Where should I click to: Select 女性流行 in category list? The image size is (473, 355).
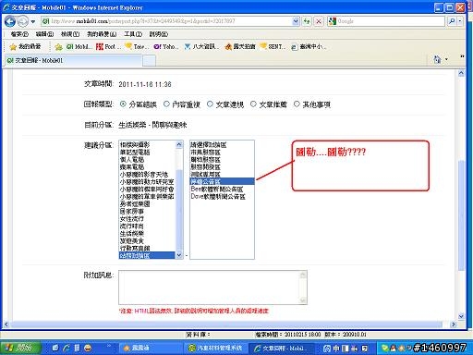point(147,218)
